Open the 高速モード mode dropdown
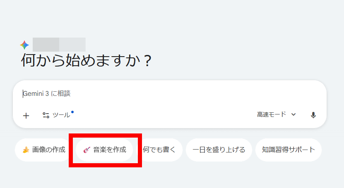This screenshot has width=344, height=188. click(277, 114)
